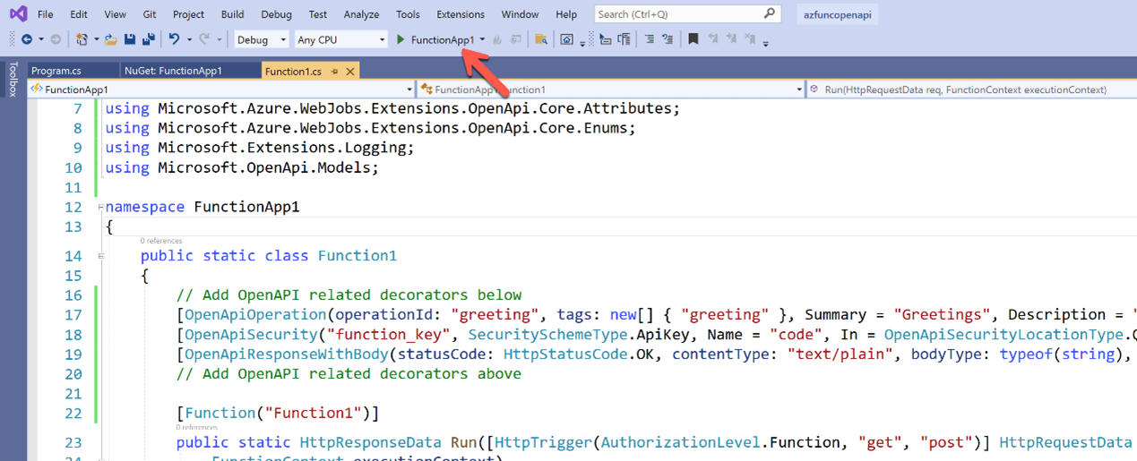The width and height of the screenshot is (1137, 461).
Task: Click the Redo arrow icon
Action: (204, 39)
